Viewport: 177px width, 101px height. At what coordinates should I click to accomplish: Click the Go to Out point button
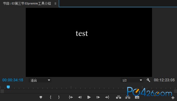[107, 97]
